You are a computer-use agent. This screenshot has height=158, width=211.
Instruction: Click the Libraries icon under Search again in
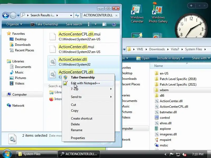51,92
